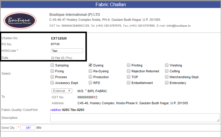Tick the RFD checkbox
The height and width of the screenshot is (137, 221).
click(x=90, y=83)
